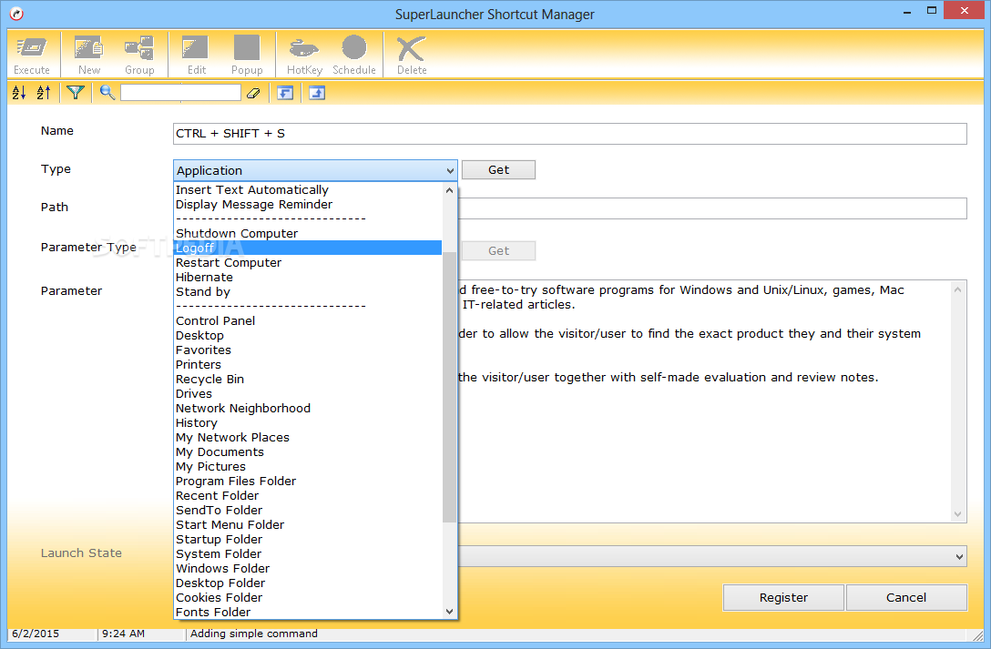Click the dropdown list scrollbar thumb
The image size is (991, 649).
(x=449, y=387)
